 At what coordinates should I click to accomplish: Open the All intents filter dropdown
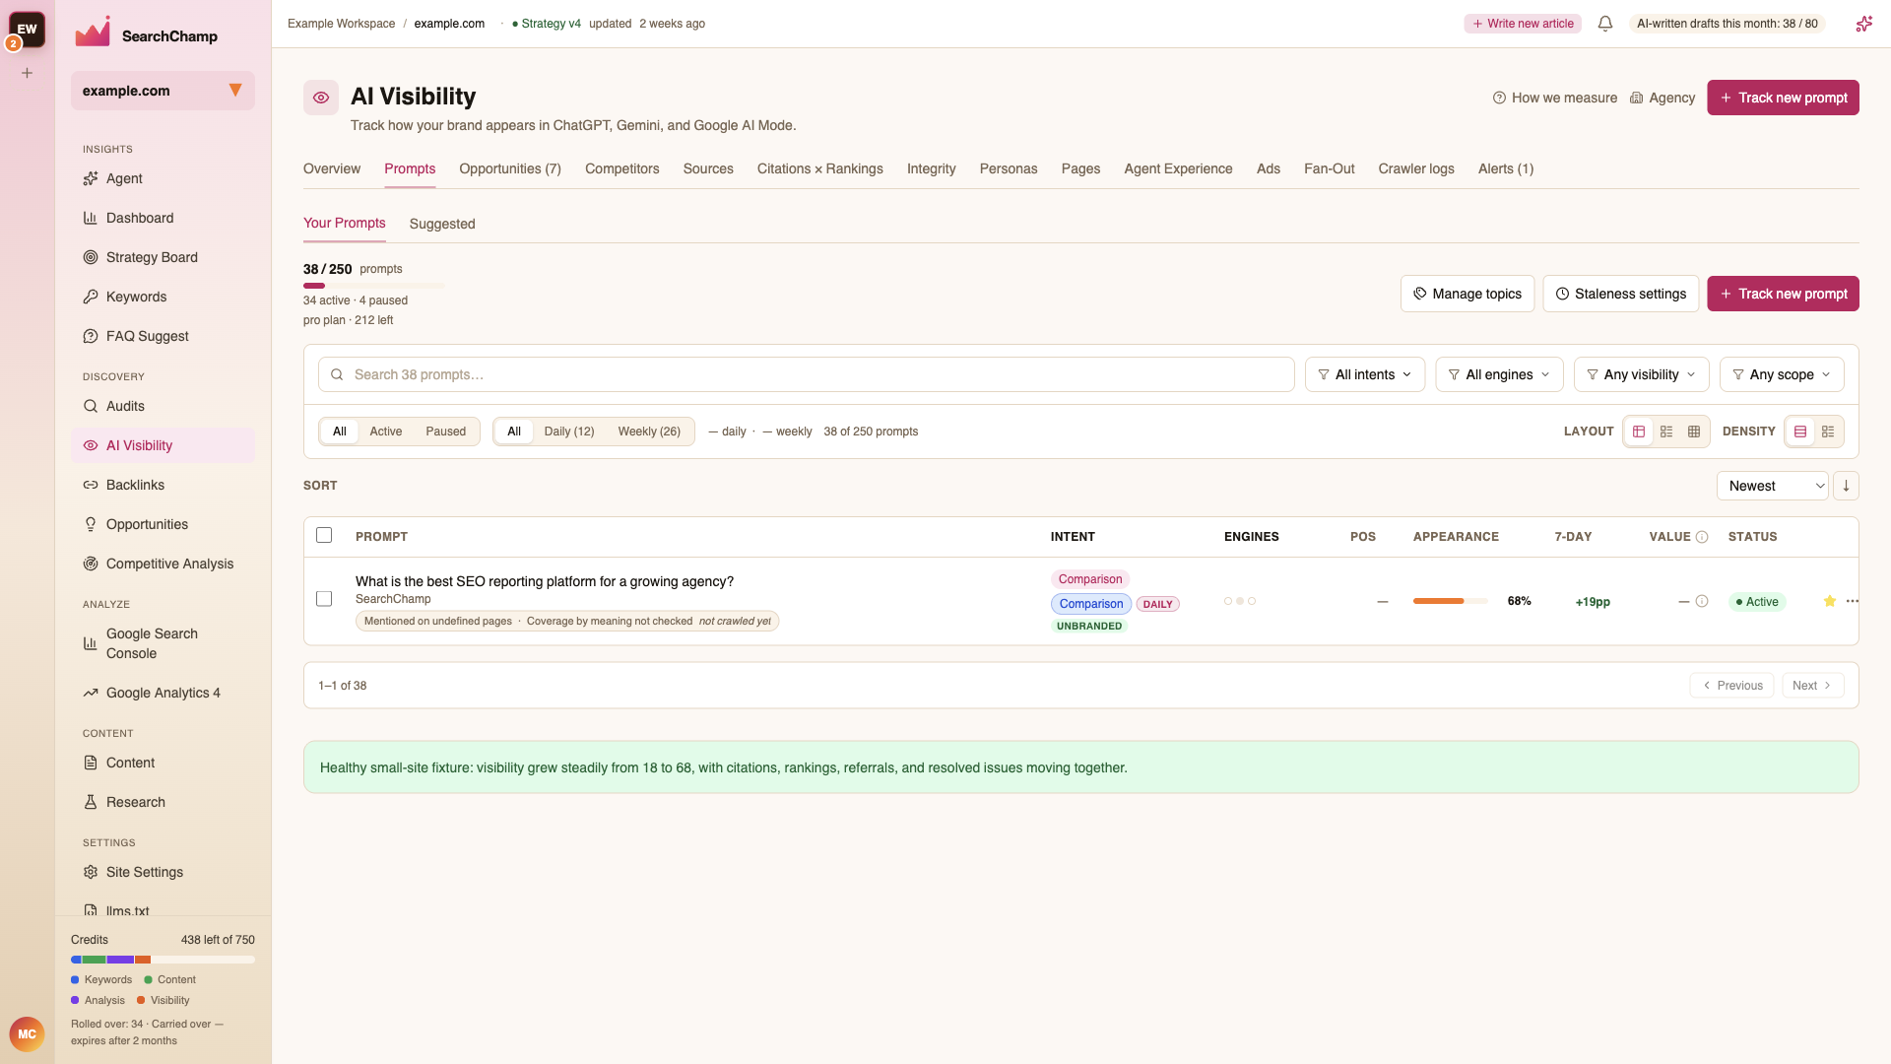1365,374
